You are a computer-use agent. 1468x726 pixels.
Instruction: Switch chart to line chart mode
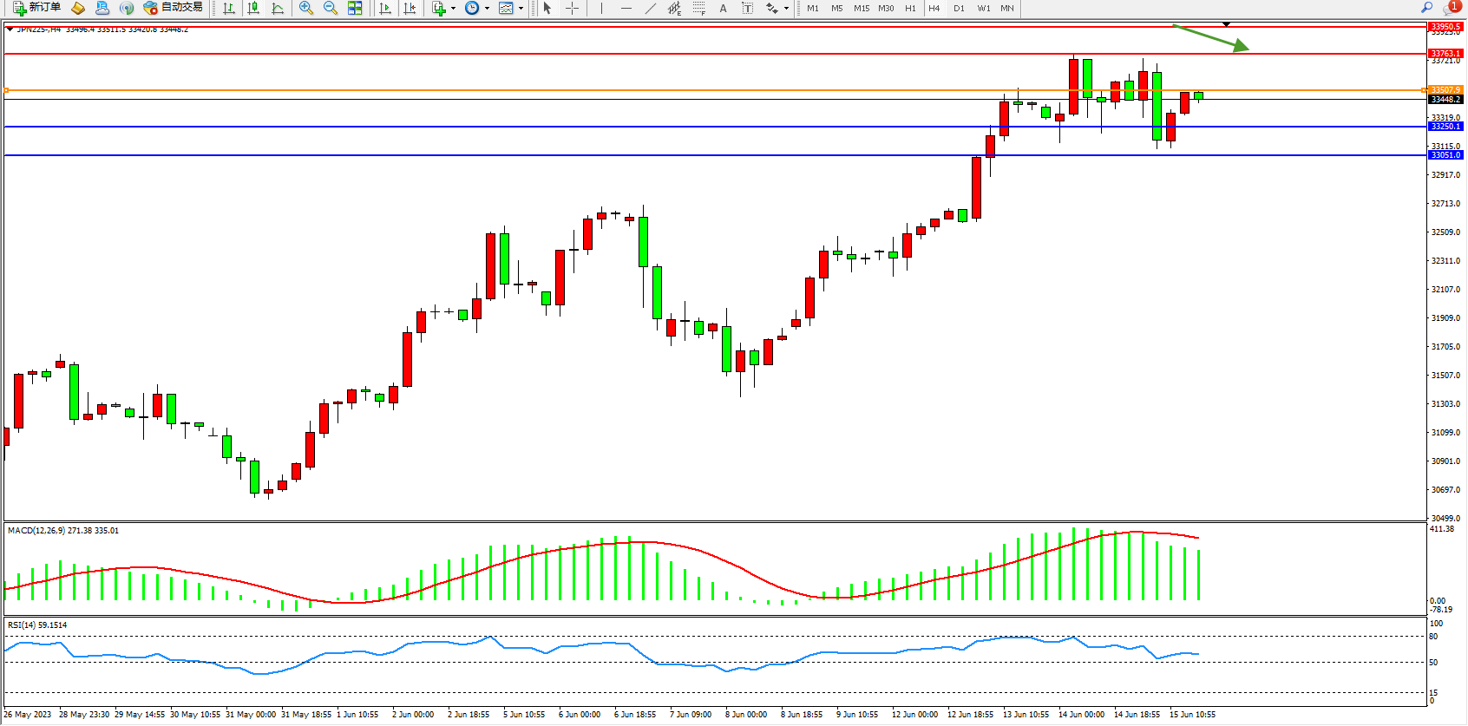click(278, 8)
